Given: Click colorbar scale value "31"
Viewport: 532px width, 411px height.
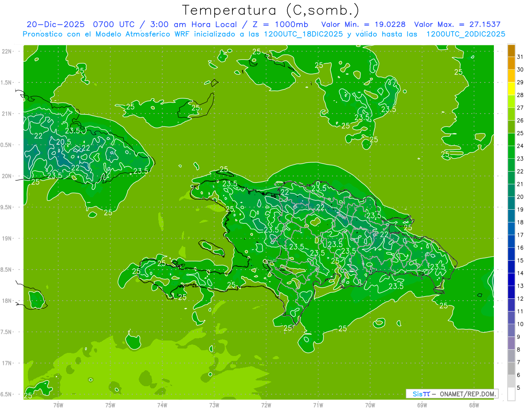Looking at the screenshot, I should pyautogui.click(x=520, y=57).
